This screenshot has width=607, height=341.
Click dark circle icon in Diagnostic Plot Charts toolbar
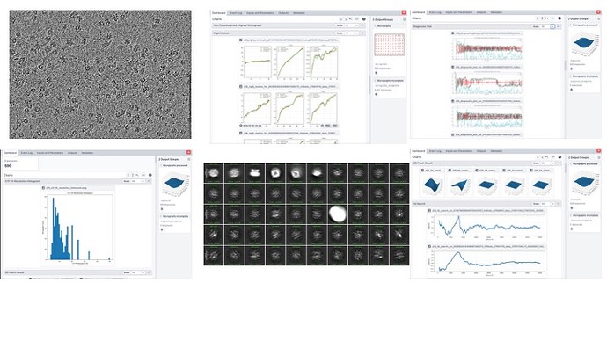pos(559,18)
